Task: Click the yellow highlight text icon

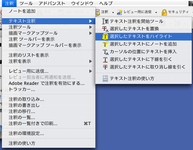Action: 105,36
